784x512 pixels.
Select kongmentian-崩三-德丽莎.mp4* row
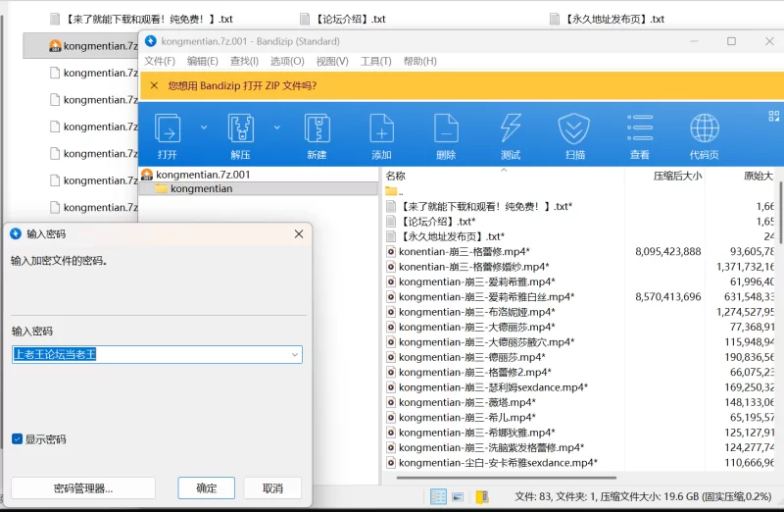pos(472,357)
